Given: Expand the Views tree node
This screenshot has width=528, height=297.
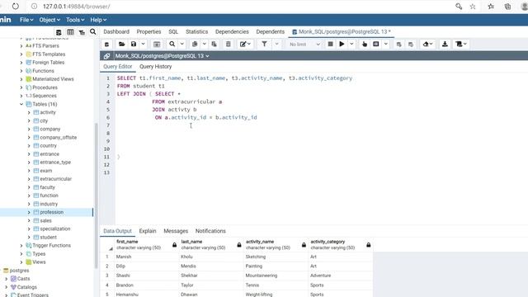Looking at the screenshot, I should [x=21, y=262].
